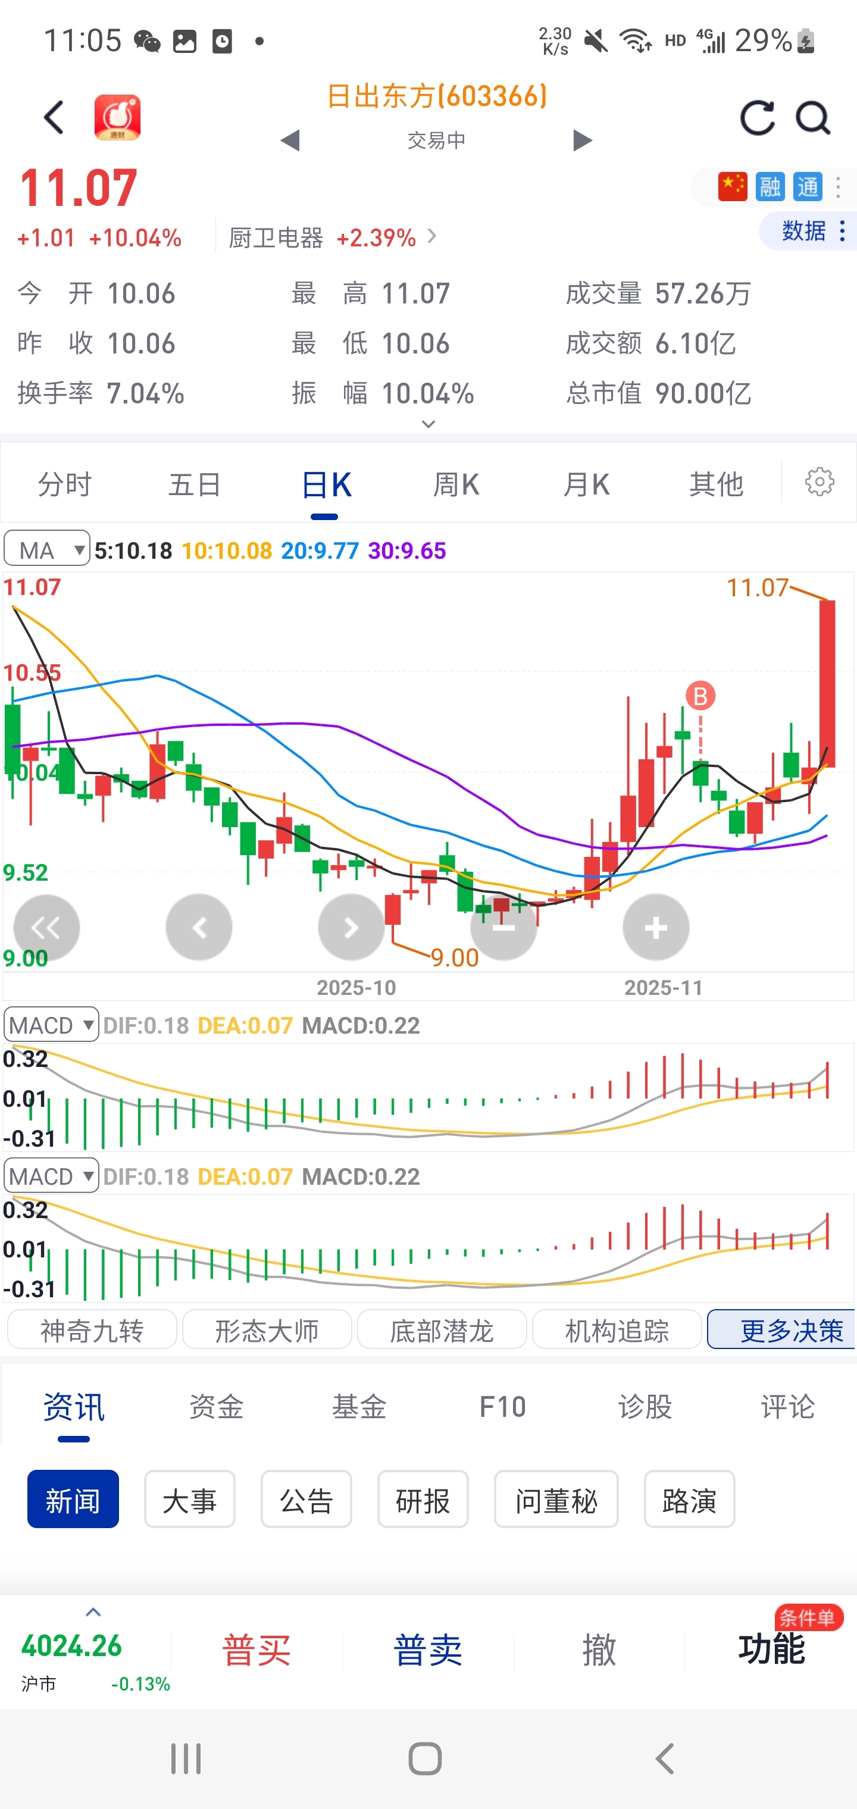Select 大事 events filter

(x=190, y=1500)
